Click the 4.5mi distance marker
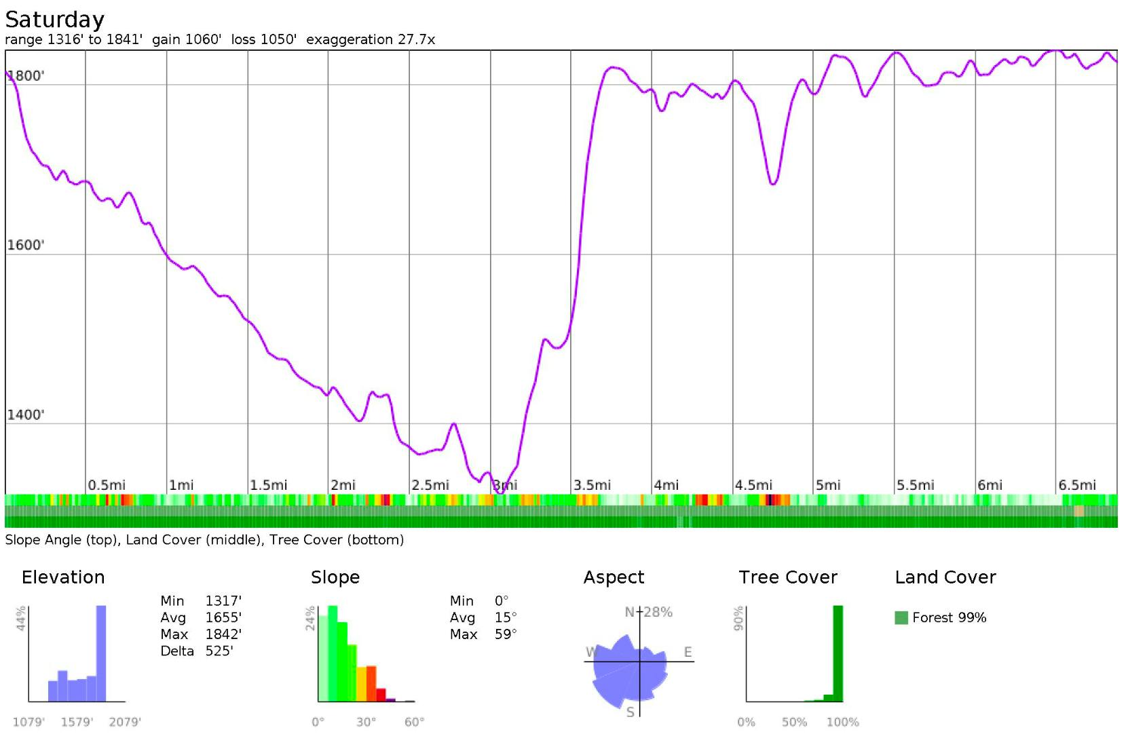The image size is (1128, 749). click(753, 485)
